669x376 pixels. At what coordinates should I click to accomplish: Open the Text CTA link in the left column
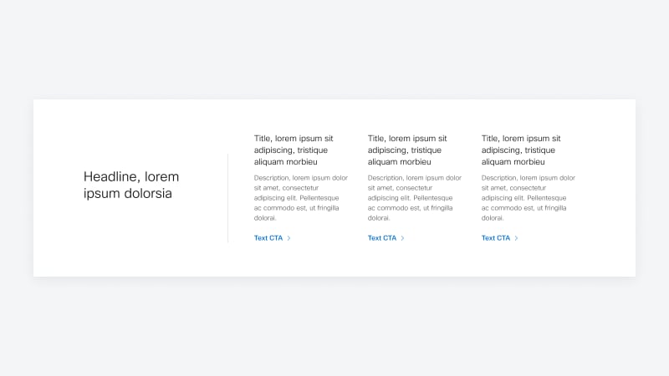pos(268,238)
